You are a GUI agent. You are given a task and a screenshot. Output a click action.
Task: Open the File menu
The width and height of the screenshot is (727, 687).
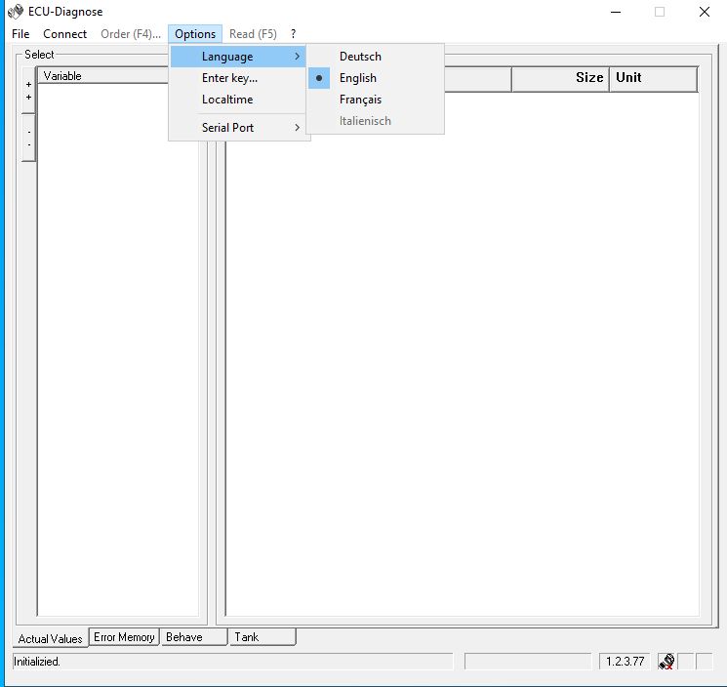click(20, 34)
